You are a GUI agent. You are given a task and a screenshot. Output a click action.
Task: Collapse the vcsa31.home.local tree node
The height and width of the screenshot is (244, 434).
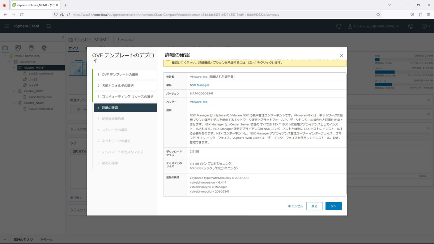coord(5,56)
